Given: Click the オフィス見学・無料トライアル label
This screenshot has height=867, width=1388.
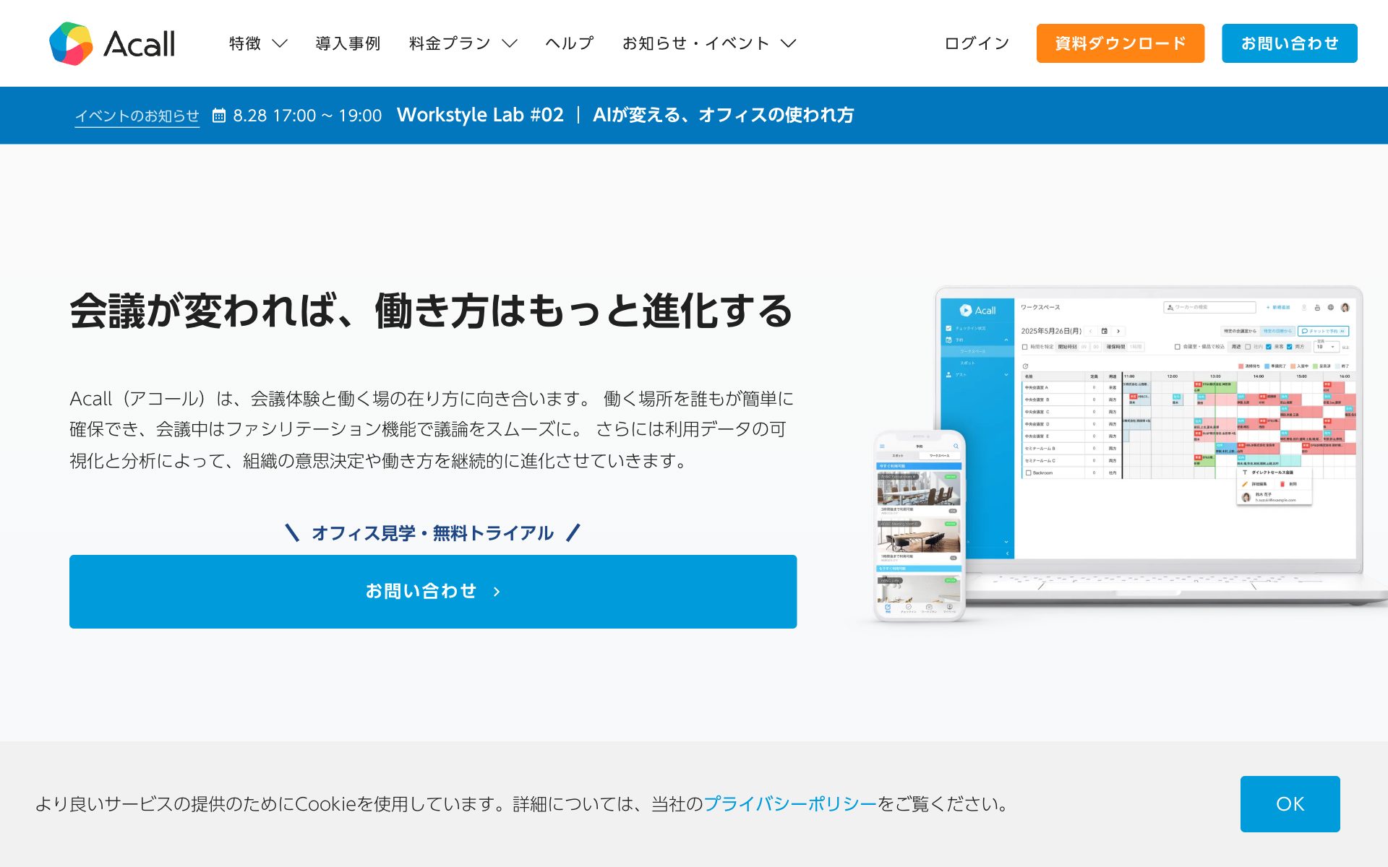Looking at the screenshot, I should click(x=432, y=533).
